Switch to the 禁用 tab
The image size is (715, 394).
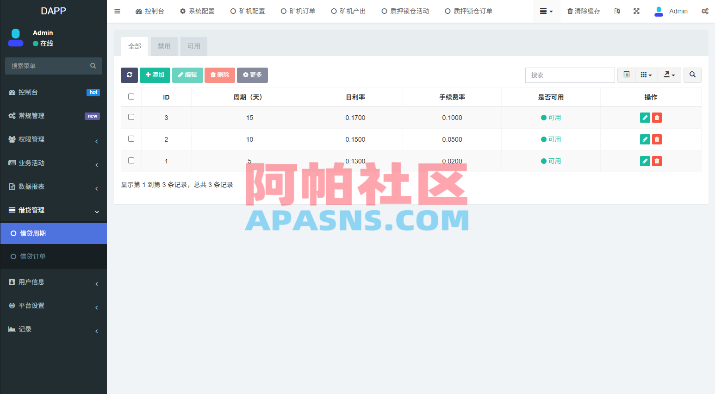pos(164,46)
